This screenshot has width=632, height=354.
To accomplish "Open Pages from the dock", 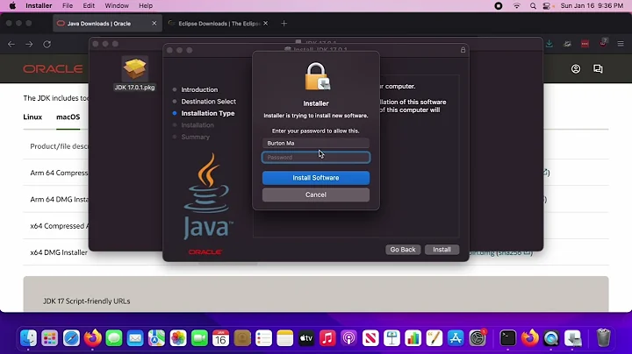I will [x=434, y=338].
